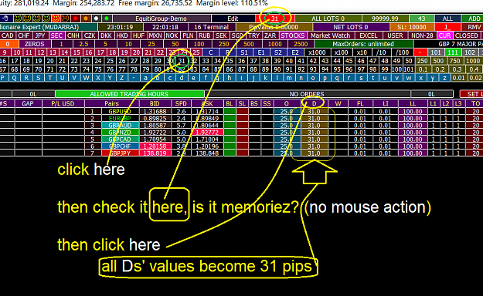Open the Market Watch tab
483x296 pixels.
(x=330, y=35)
